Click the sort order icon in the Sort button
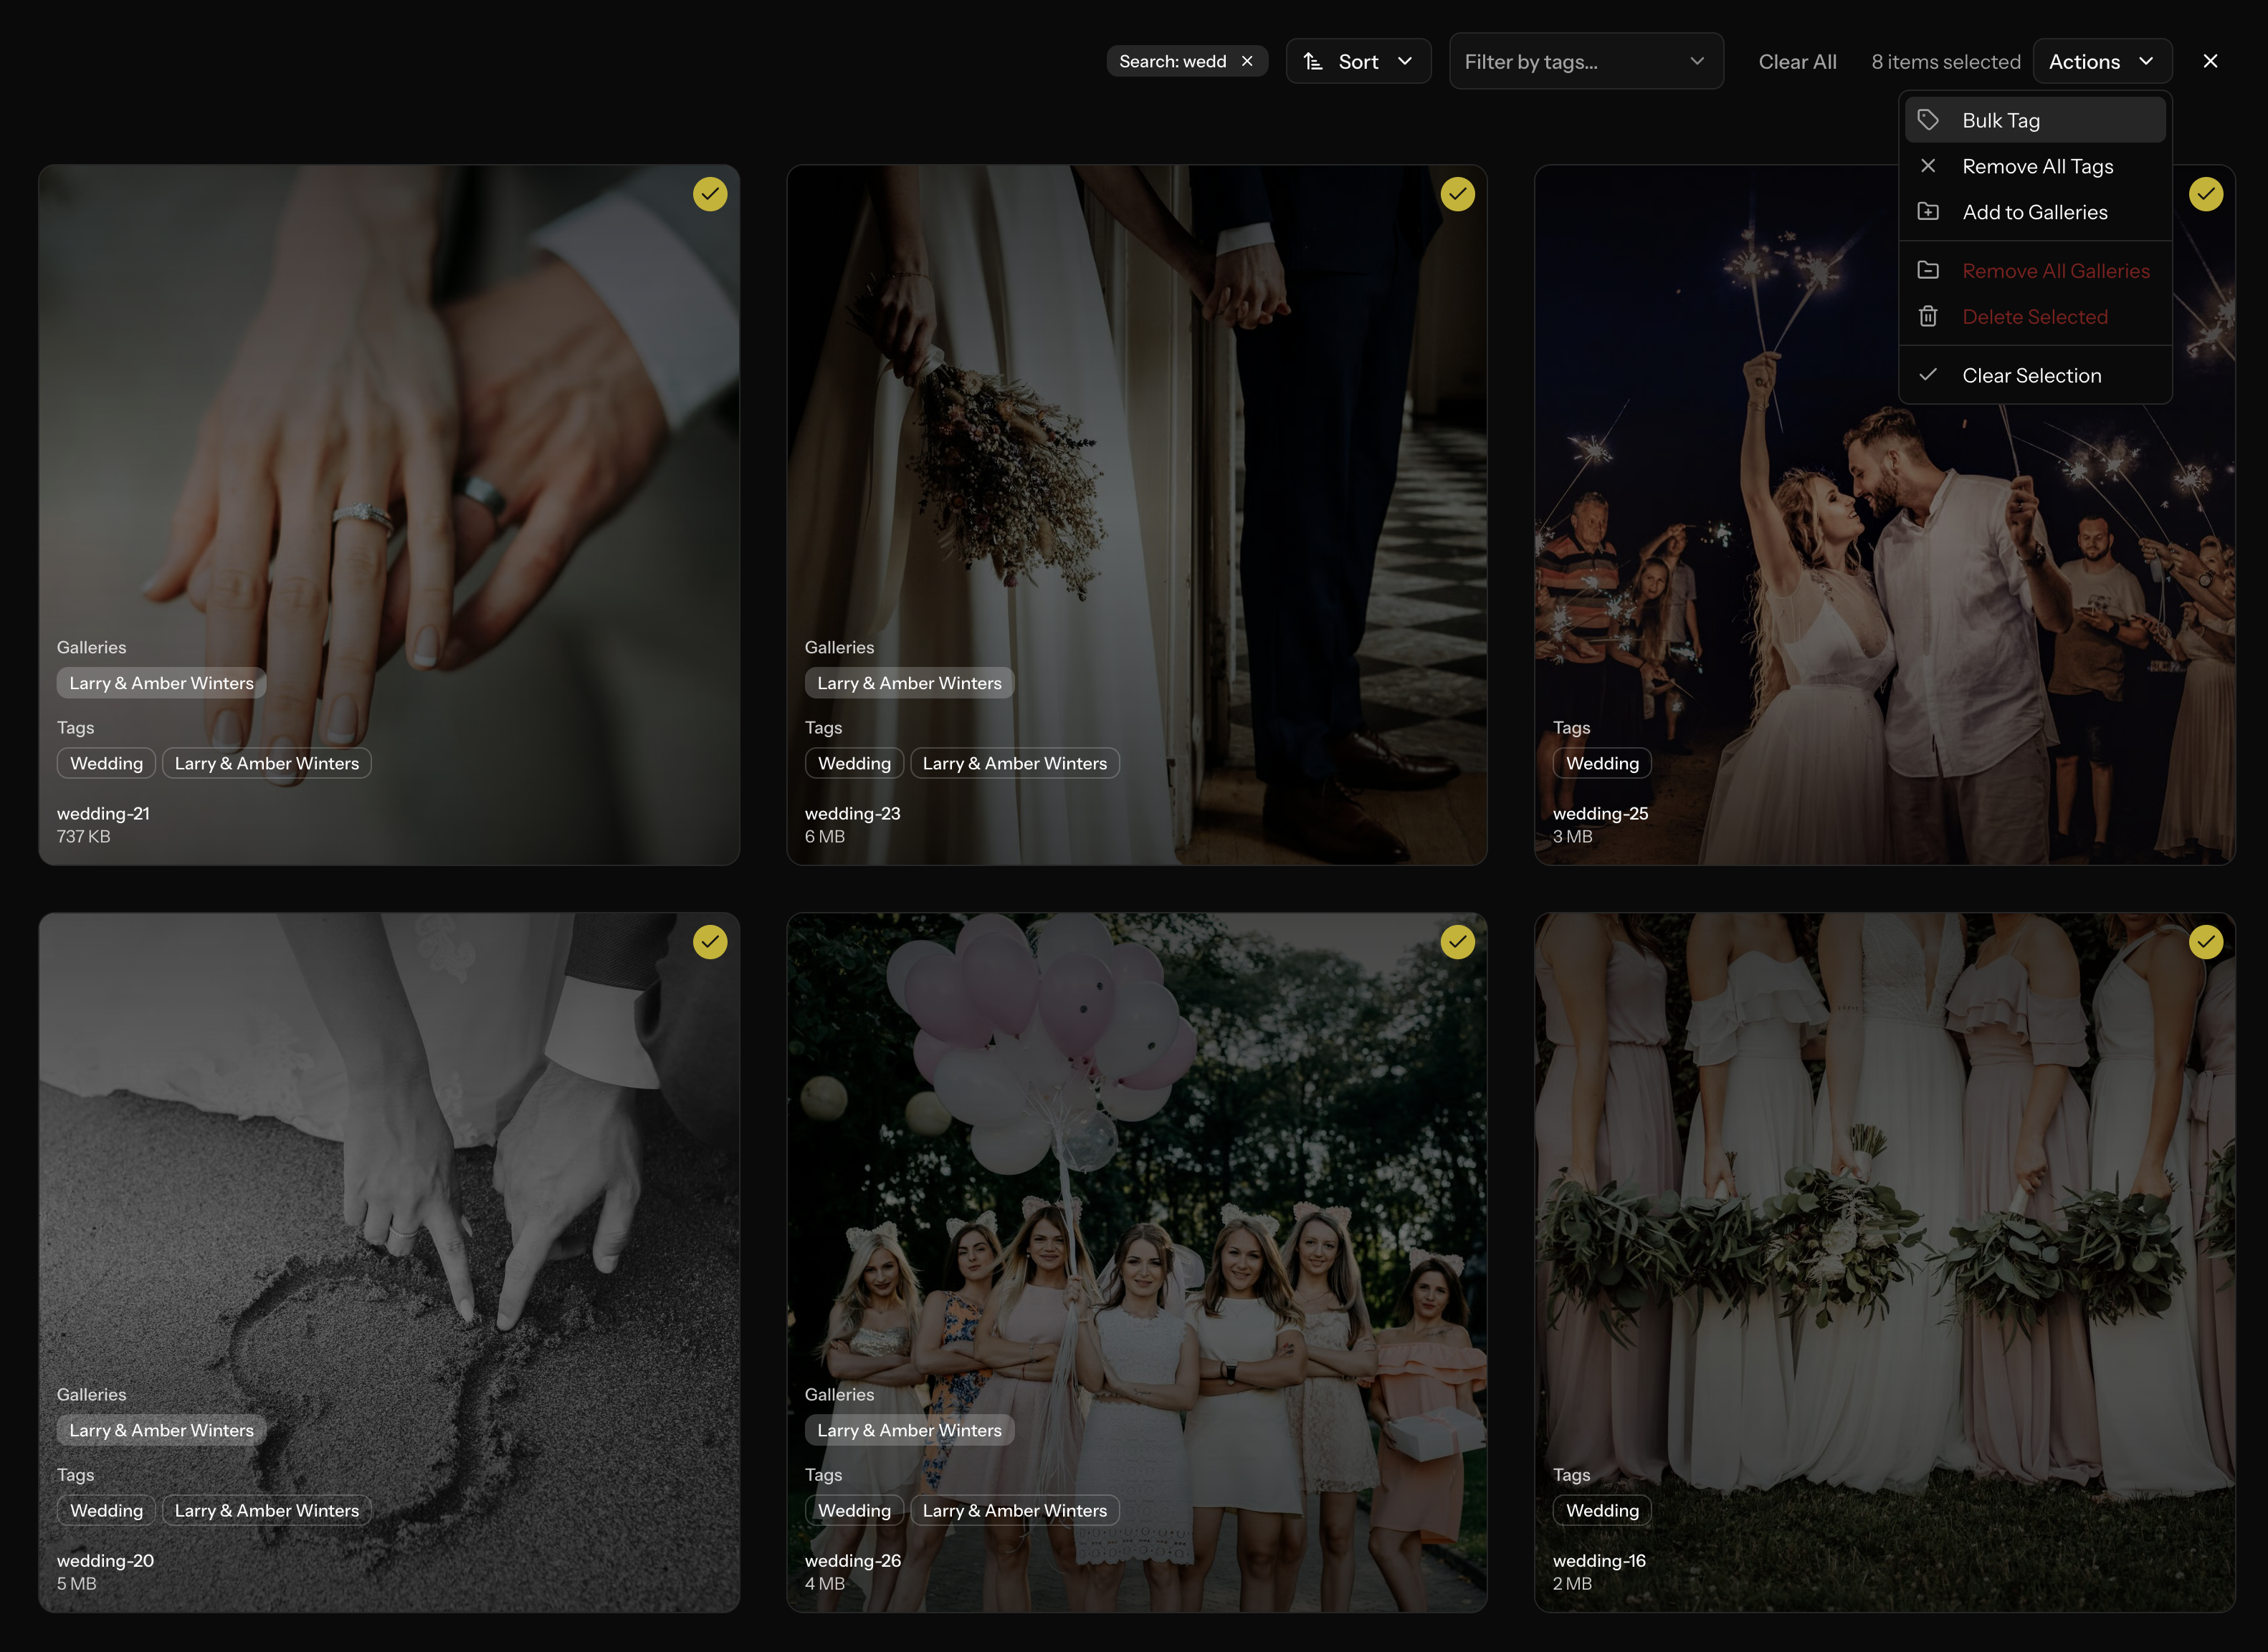This screenshot has width=2268, height=1652. 1314,62
